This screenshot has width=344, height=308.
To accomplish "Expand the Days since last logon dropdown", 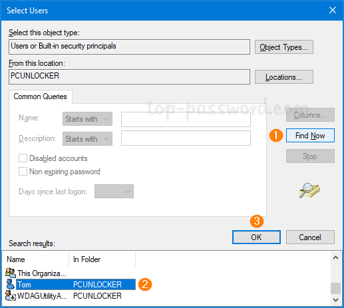I will coord(114,192).
